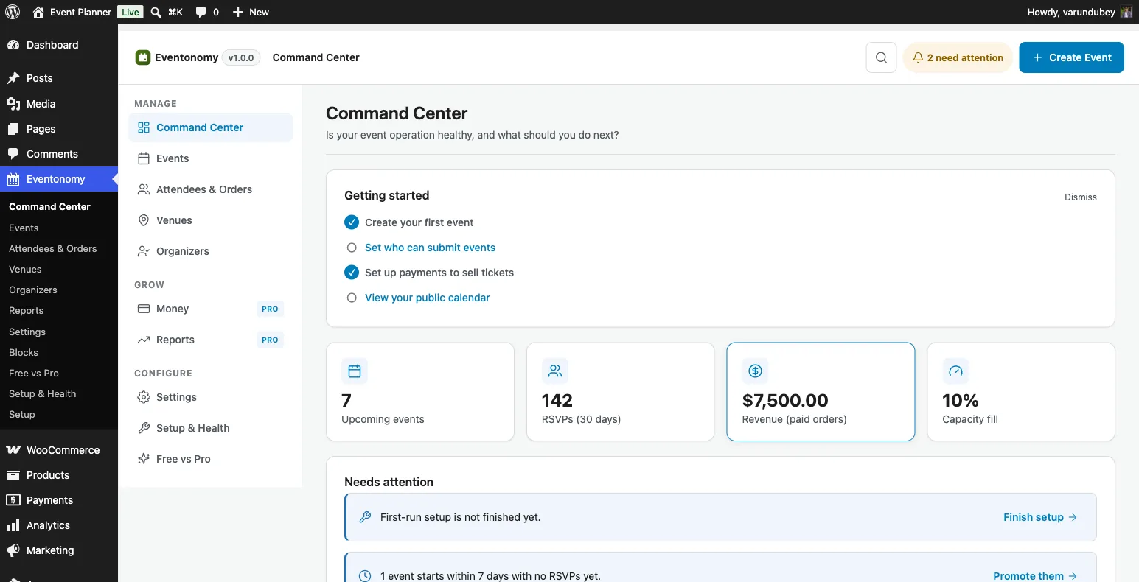This screenshot has height=582, width=1139.
Task: Click the people icon beside Attendees & Orders
Action: (144, 189)
